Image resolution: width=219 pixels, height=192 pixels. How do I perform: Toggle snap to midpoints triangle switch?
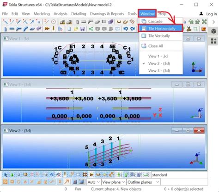(x=25, y=182)
